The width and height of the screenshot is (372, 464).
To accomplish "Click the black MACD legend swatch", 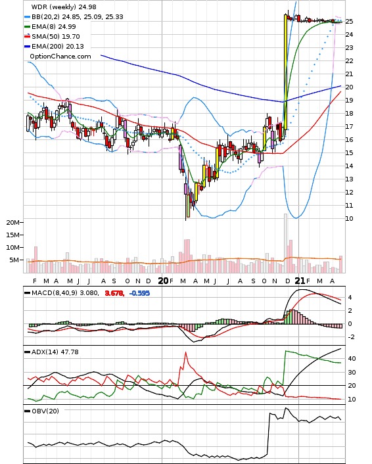I will pos(27,293).
